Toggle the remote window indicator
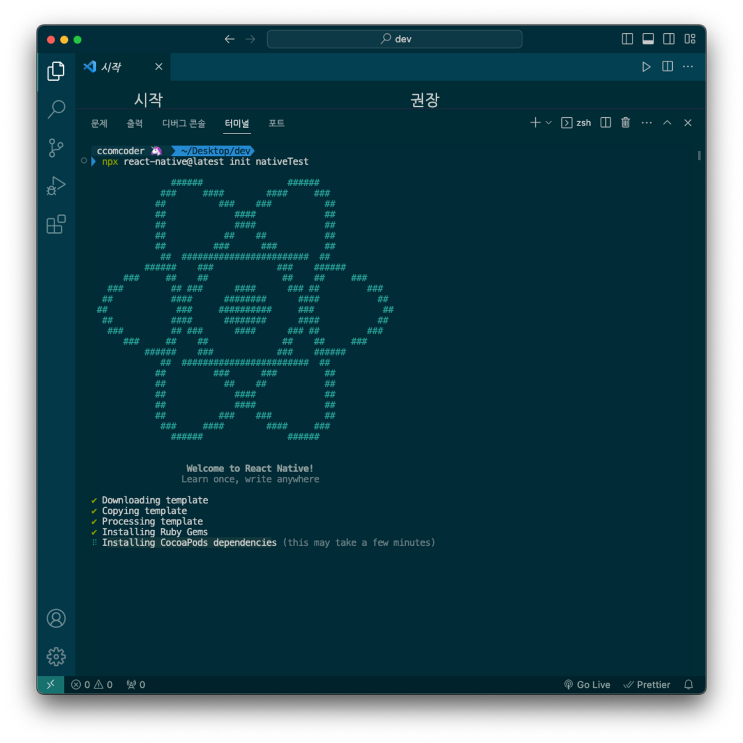Screen dimensions: 743x743 [x=51, y=684]
